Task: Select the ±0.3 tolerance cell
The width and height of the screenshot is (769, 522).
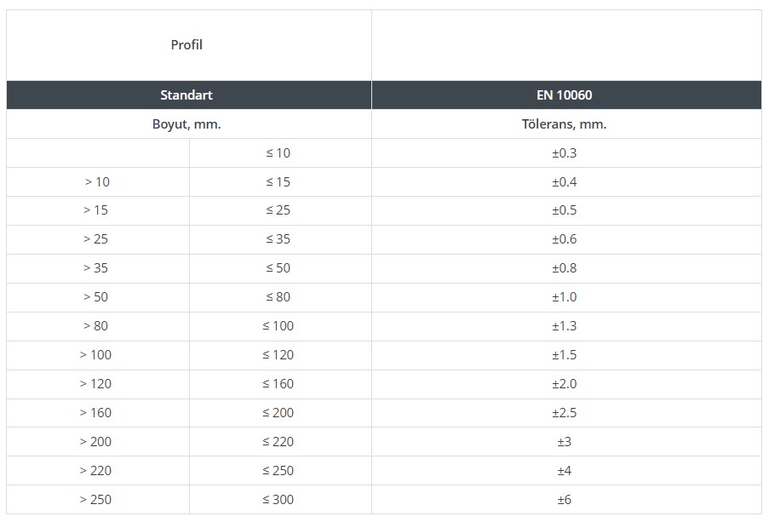Action: 565,153
